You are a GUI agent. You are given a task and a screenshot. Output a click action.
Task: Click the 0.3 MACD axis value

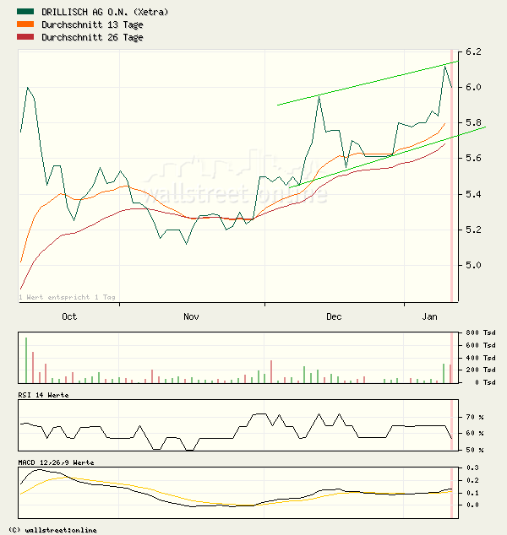click(473, 467)
